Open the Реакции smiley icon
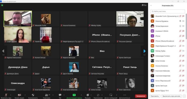Viewport: 187px width, 99px height. pos(88,95)
